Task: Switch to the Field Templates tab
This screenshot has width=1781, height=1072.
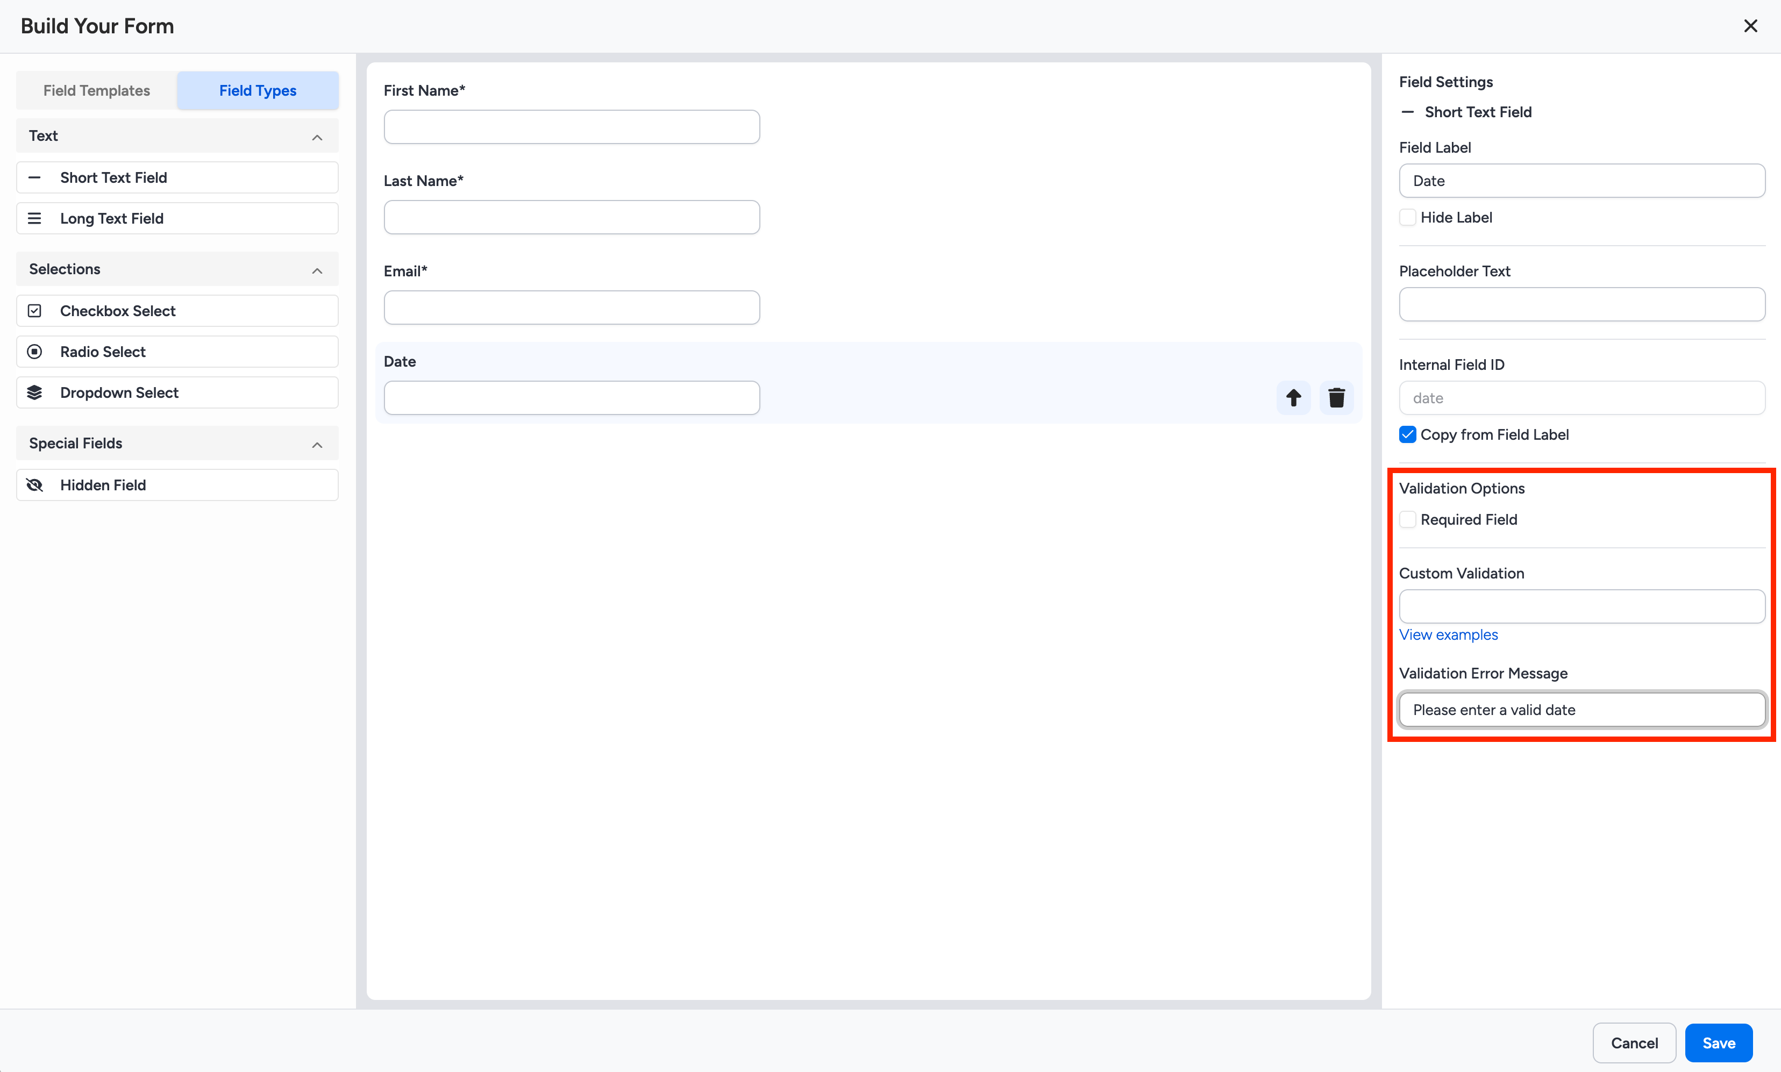Action: coord(96,90)
